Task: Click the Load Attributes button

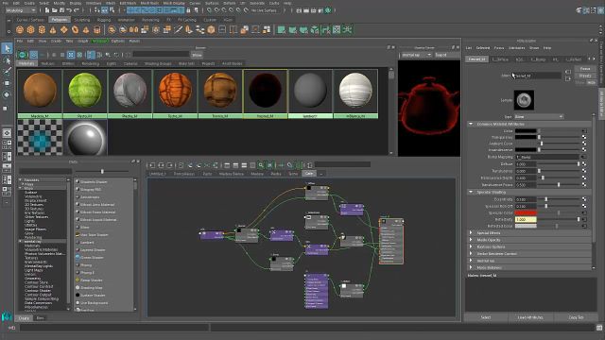Action: 530,317
